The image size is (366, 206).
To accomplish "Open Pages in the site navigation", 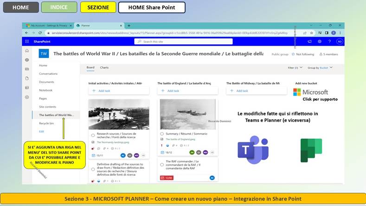I will [x=43, y=98].
